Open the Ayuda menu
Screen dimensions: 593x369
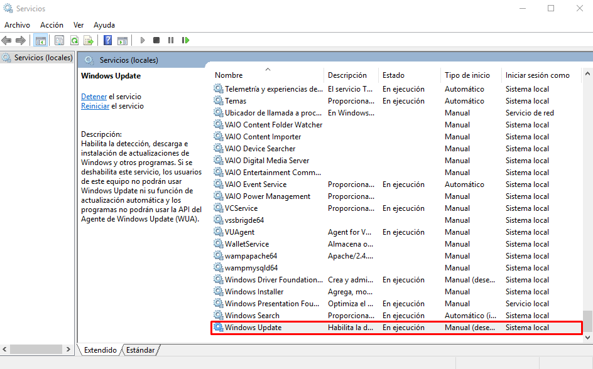104,25
